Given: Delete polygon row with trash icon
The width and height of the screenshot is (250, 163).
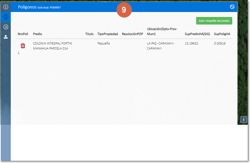Looking at the screenshot, I should coord(23,45).
